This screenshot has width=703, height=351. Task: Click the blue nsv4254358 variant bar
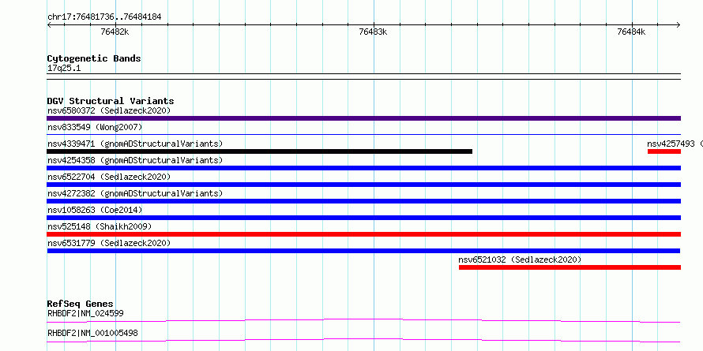pyautogui.click(x=363, y=168)
